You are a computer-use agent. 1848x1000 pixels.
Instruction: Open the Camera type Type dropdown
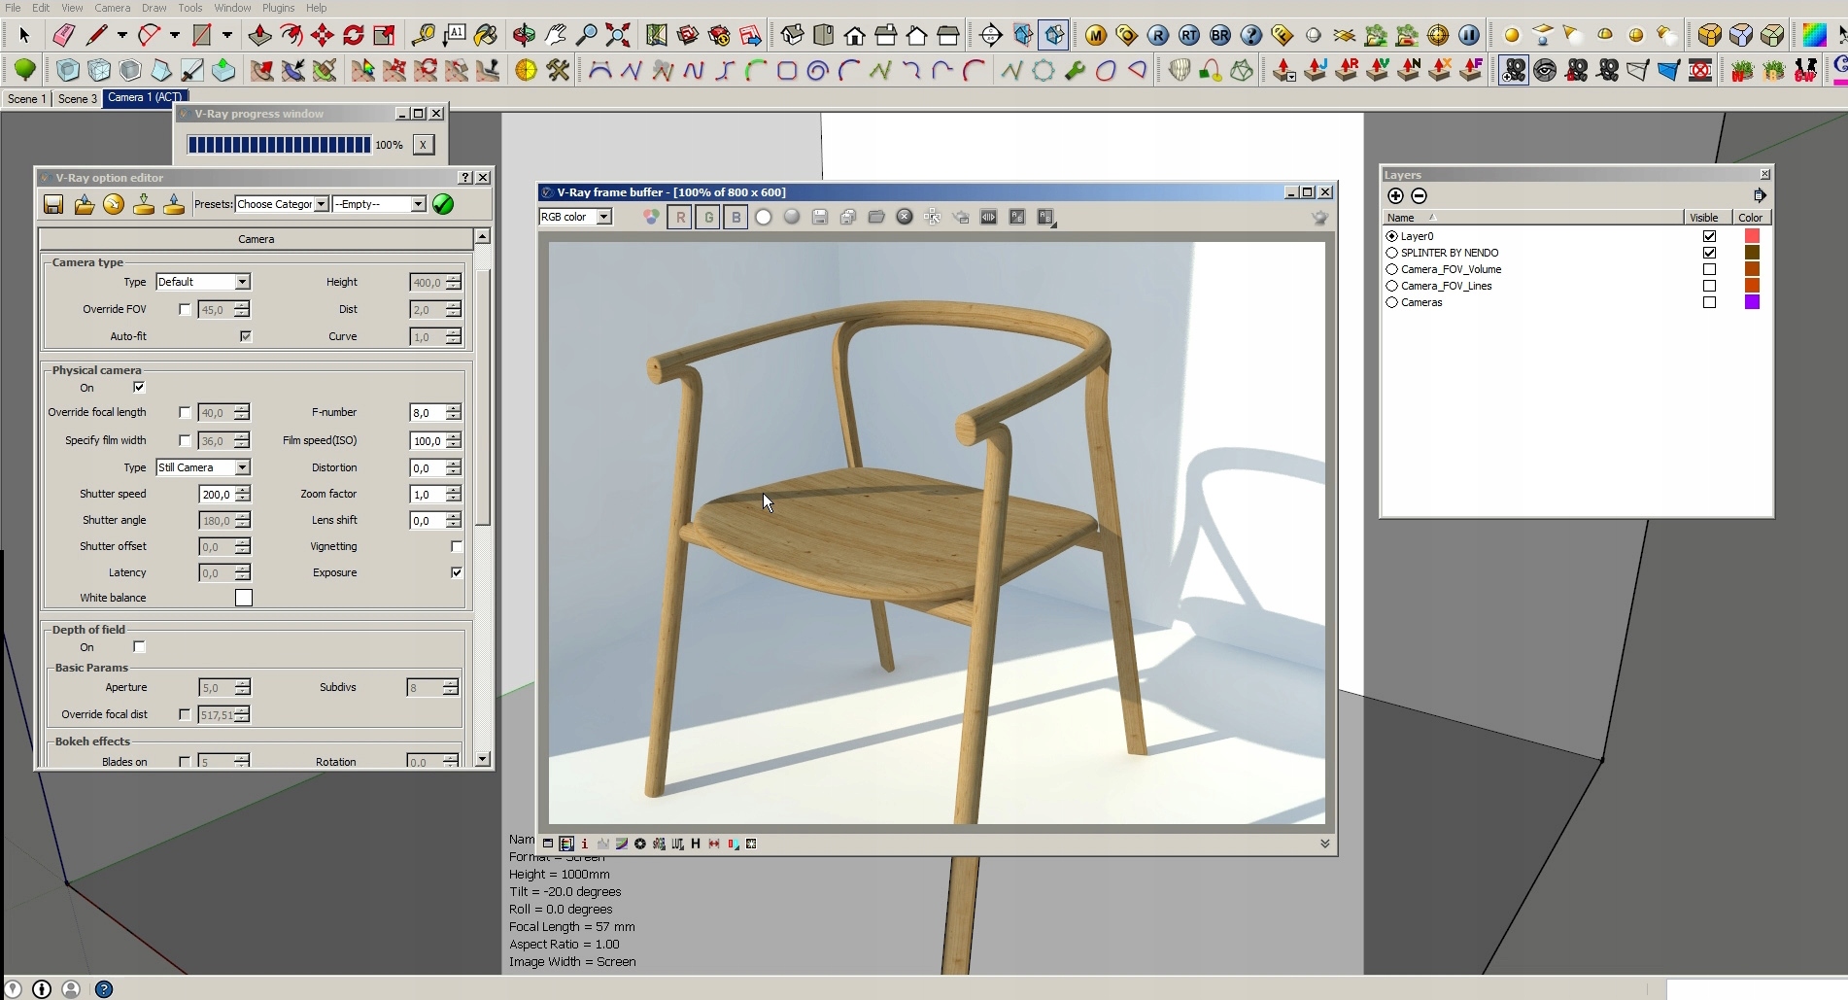coord(242,282)
